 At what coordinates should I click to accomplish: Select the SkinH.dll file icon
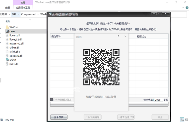(7, 48)
